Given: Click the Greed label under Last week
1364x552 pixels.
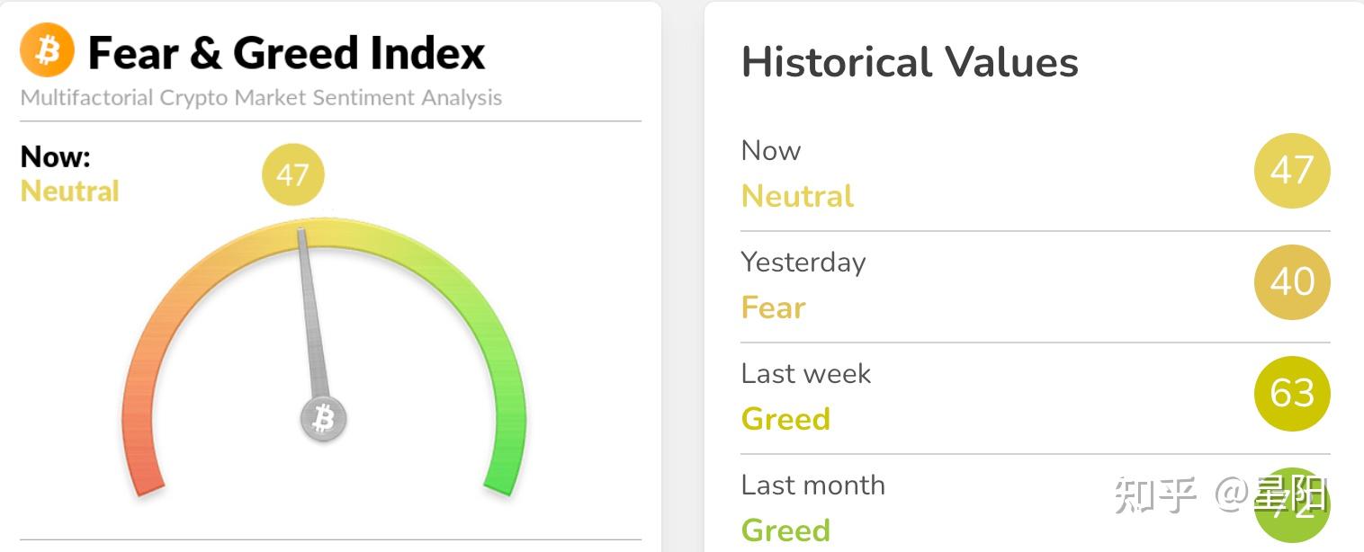Looking at the screenshot, I should (x=785, y=419).
